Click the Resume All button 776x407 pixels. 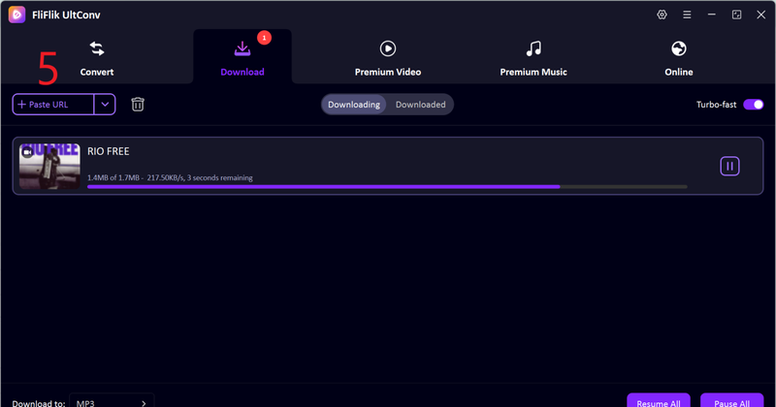[x=659, y=401]
